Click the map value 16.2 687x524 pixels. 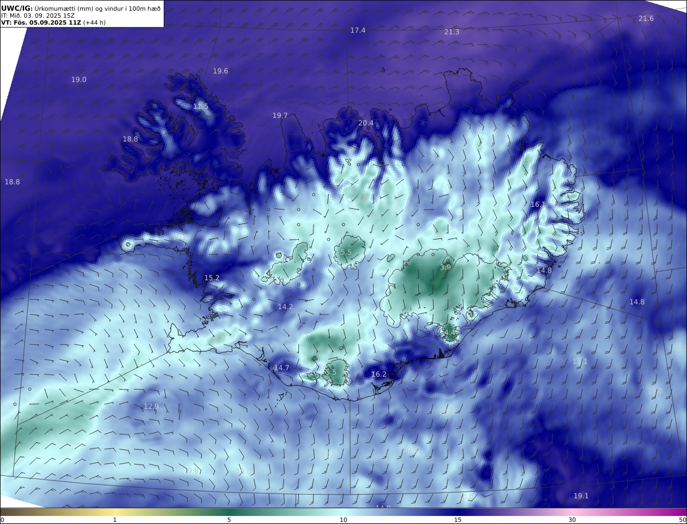[379, 375]
